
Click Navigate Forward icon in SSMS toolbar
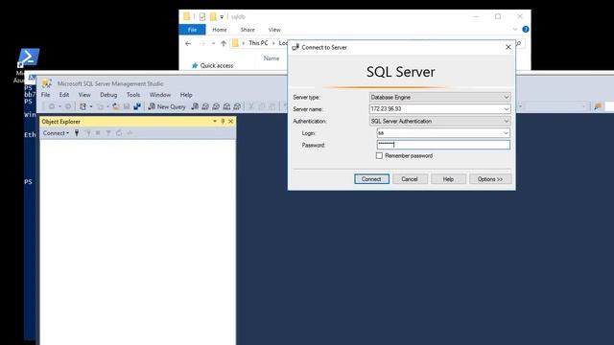click(x=68, y=106)
